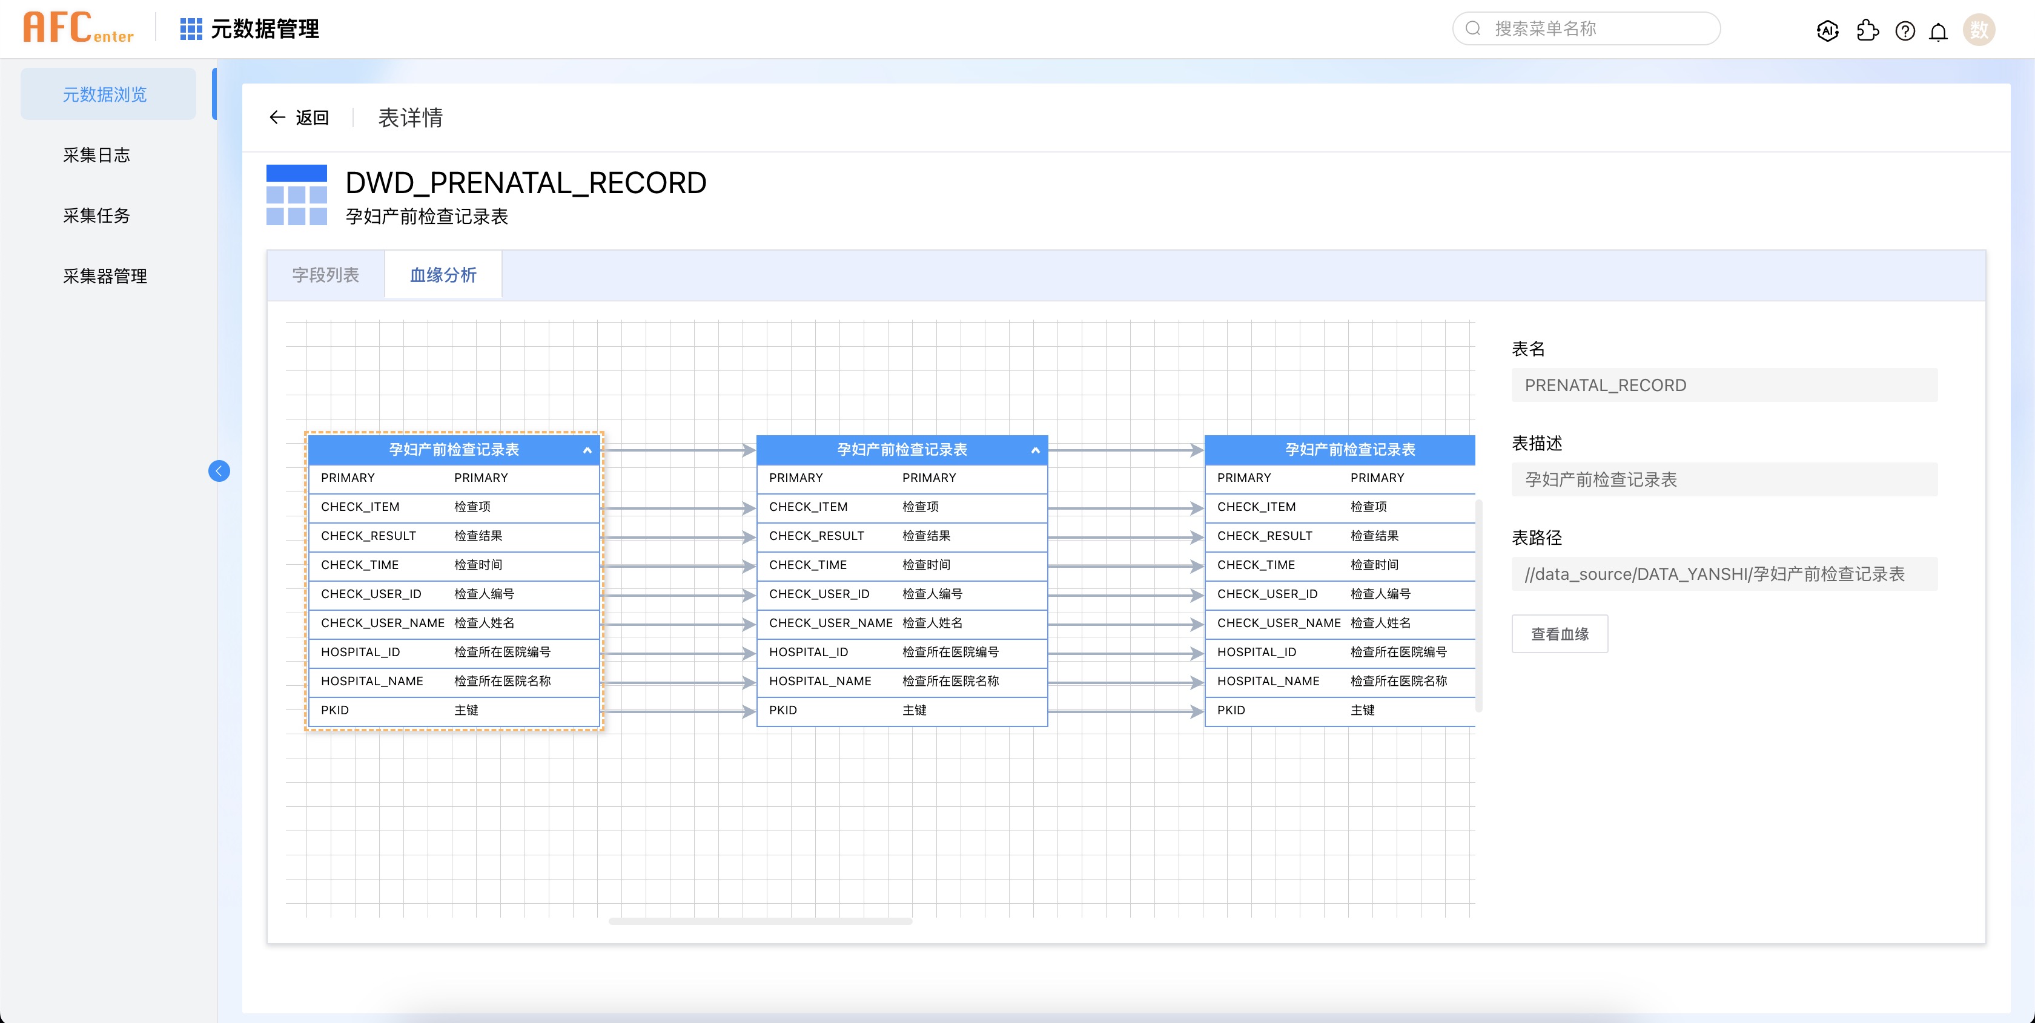Select CHECK_USER_NAME row in the middle table
2035x1023 pixels.
(901, 623)
